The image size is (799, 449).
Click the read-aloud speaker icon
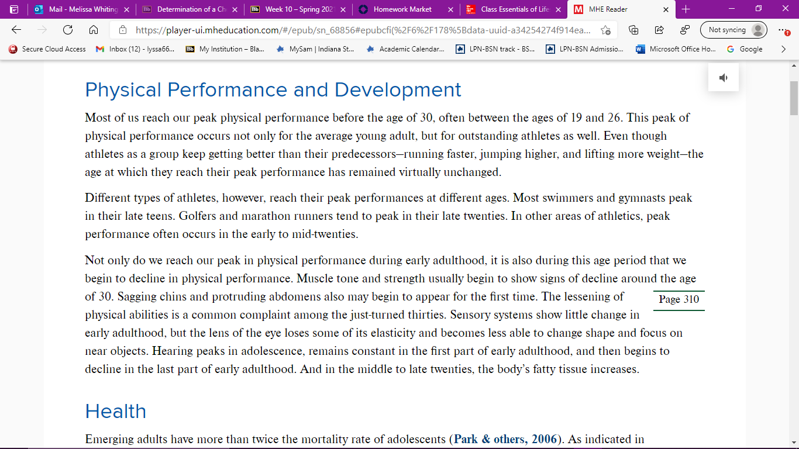(x=724, y=78)
